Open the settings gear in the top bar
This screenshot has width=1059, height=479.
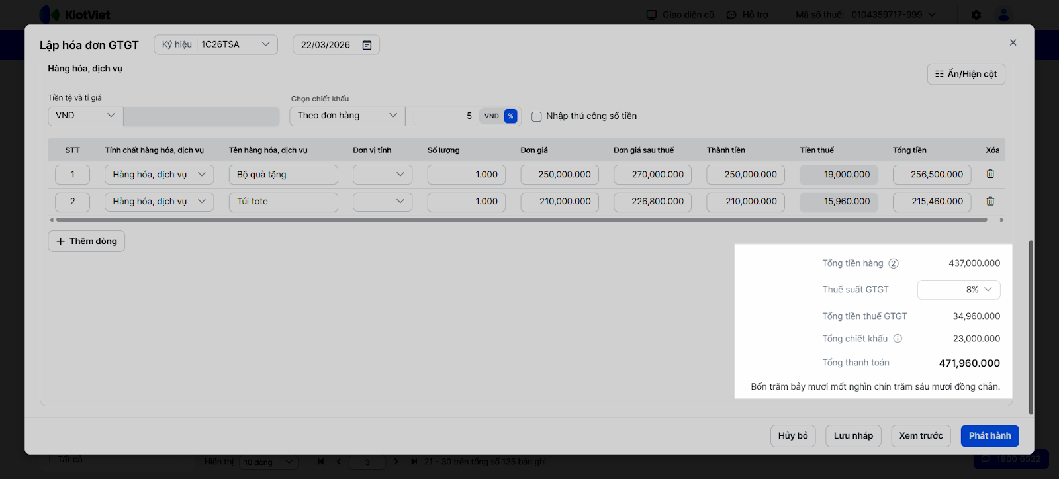point(976,15)
